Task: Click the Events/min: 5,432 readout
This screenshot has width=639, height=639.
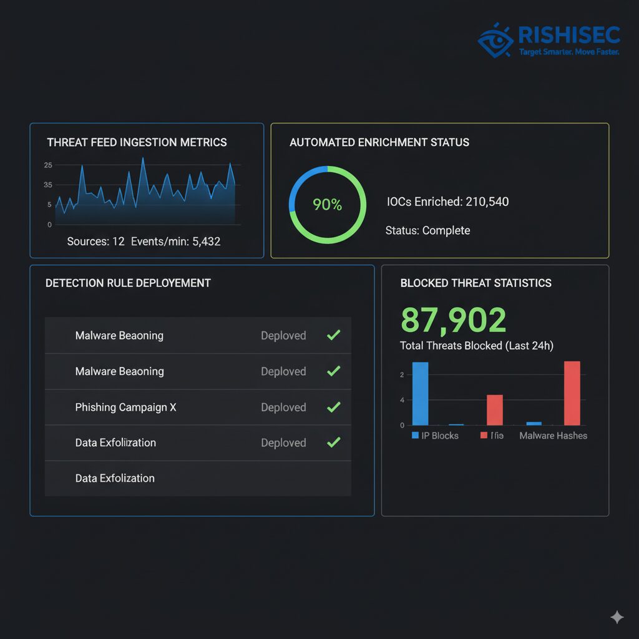Action: [175, 241]
